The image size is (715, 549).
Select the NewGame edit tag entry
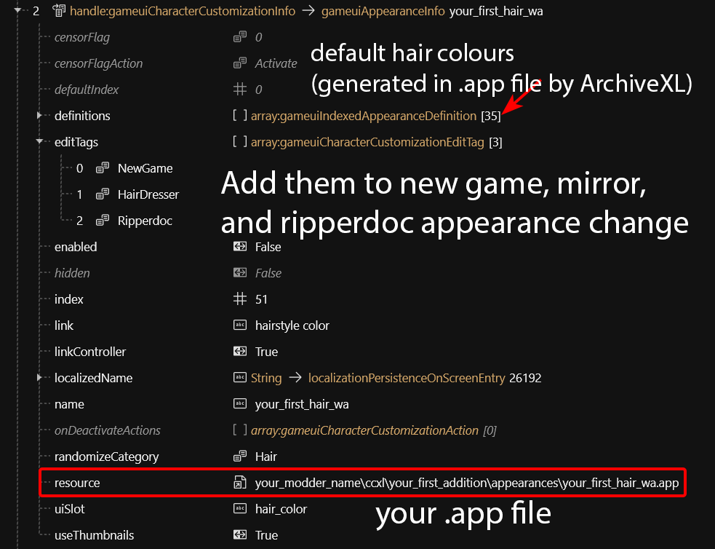point(145,168)
